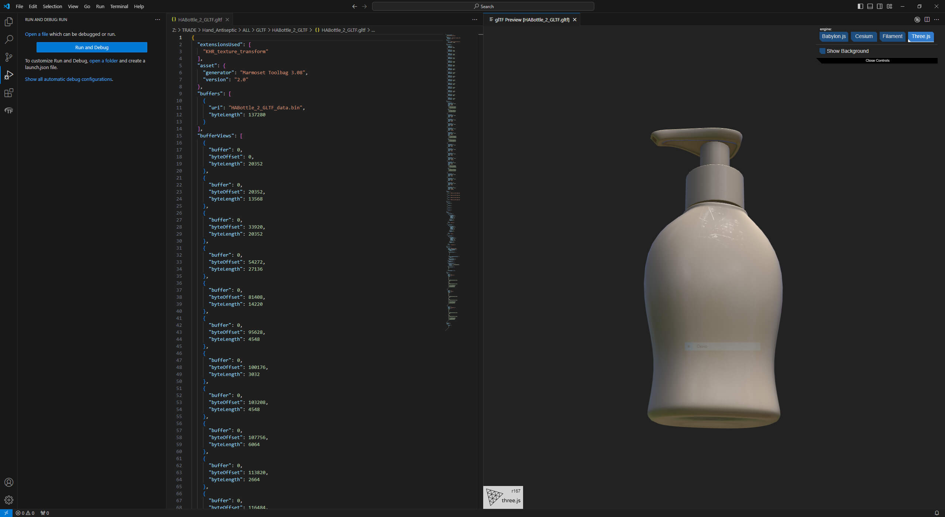Viewport: 945px width, 517px height.
Task: Click the top Search command center field
Action: click(x=483, y=6)
